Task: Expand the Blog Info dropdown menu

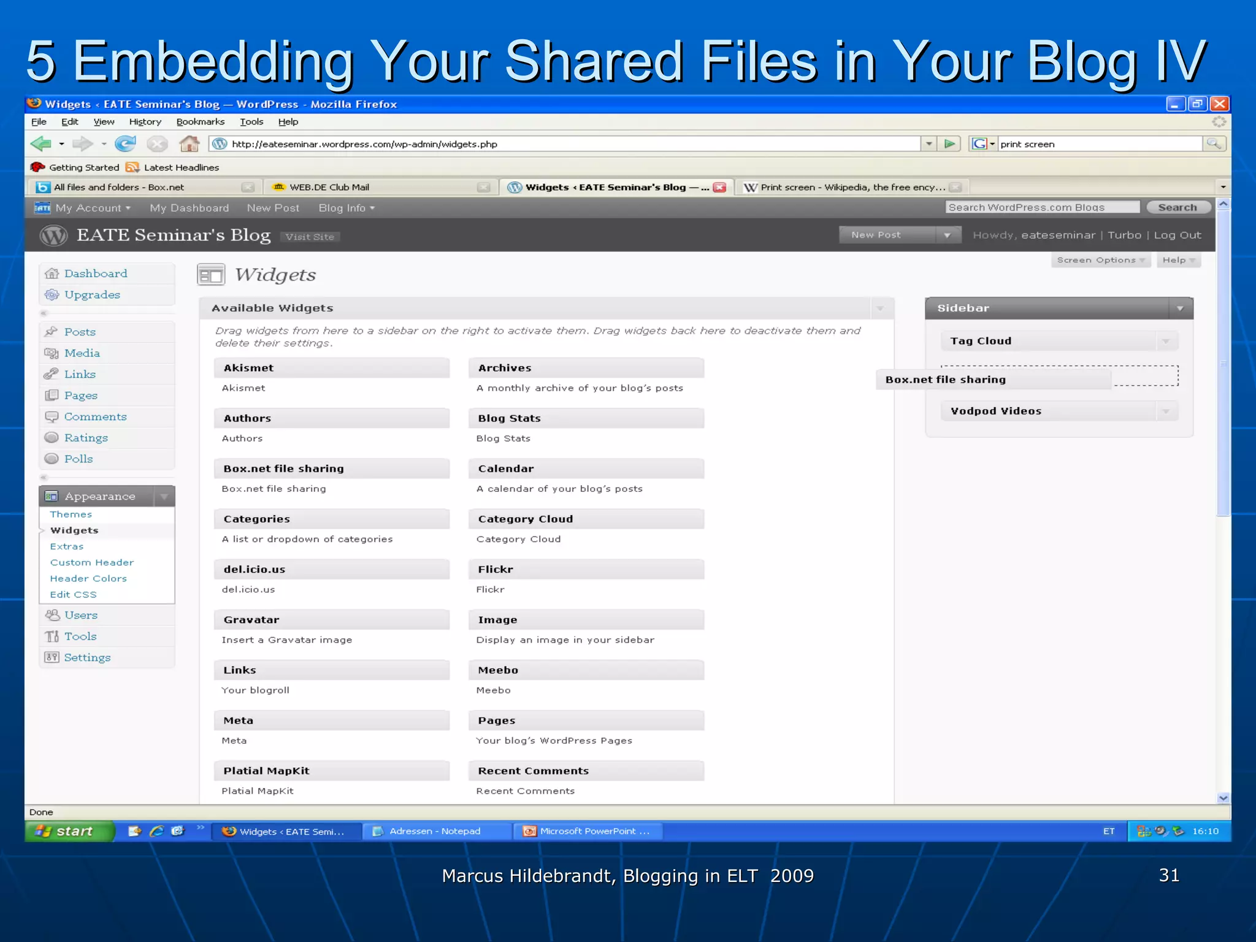Action: click(347, 209)
